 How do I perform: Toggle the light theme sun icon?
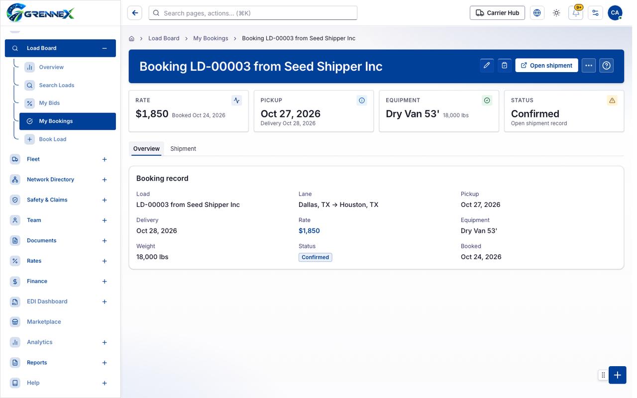click(x=556, y=13)
